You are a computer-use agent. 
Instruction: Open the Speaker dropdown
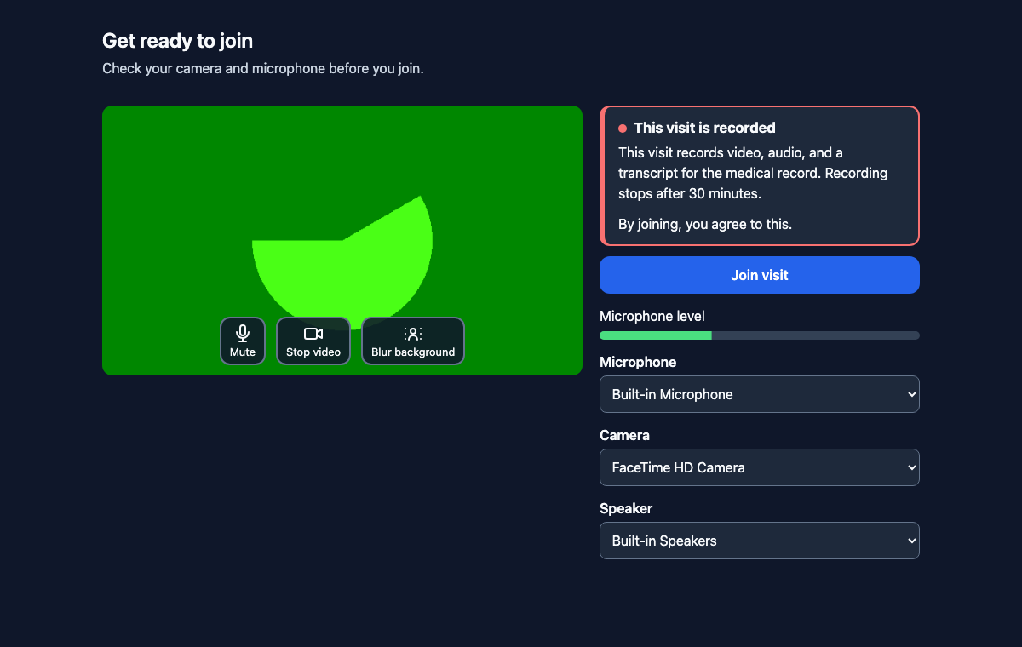[x=760, y=541]
